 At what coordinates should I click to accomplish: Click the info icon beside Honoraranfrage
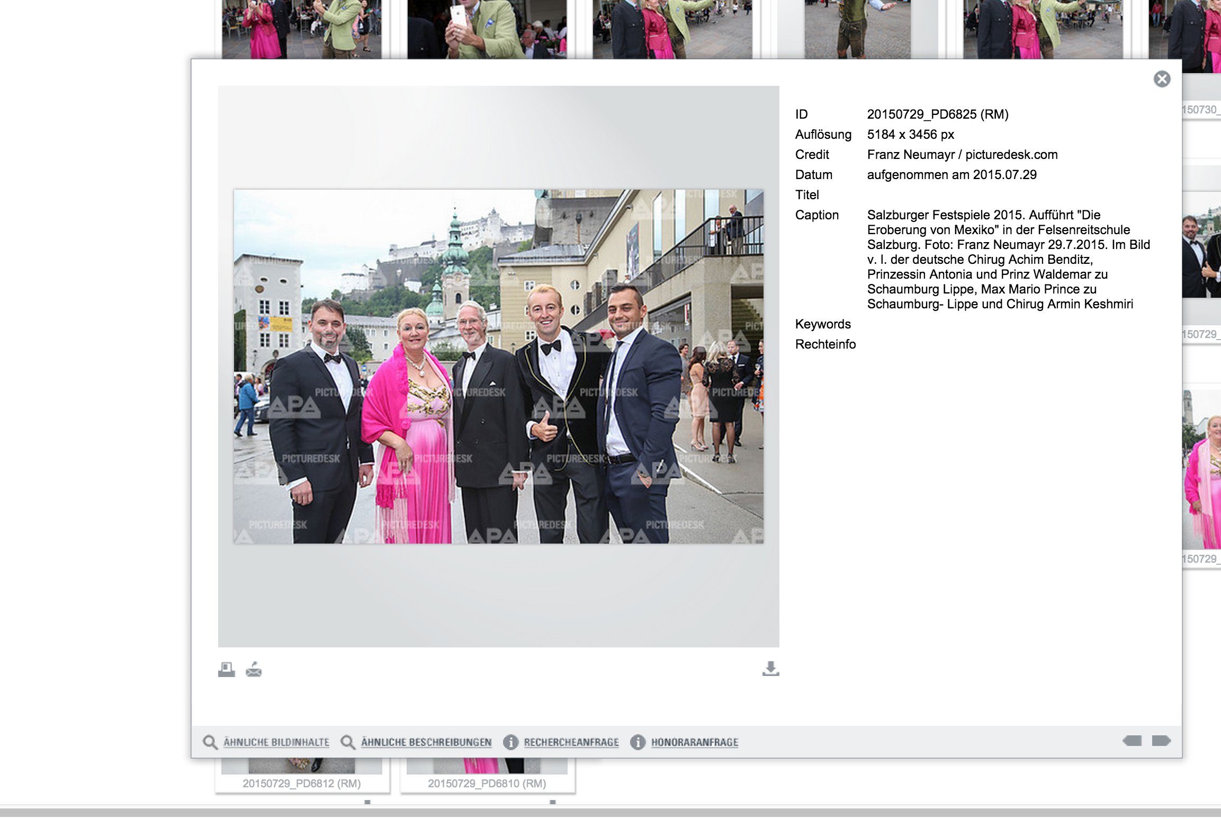pos(638,742)
